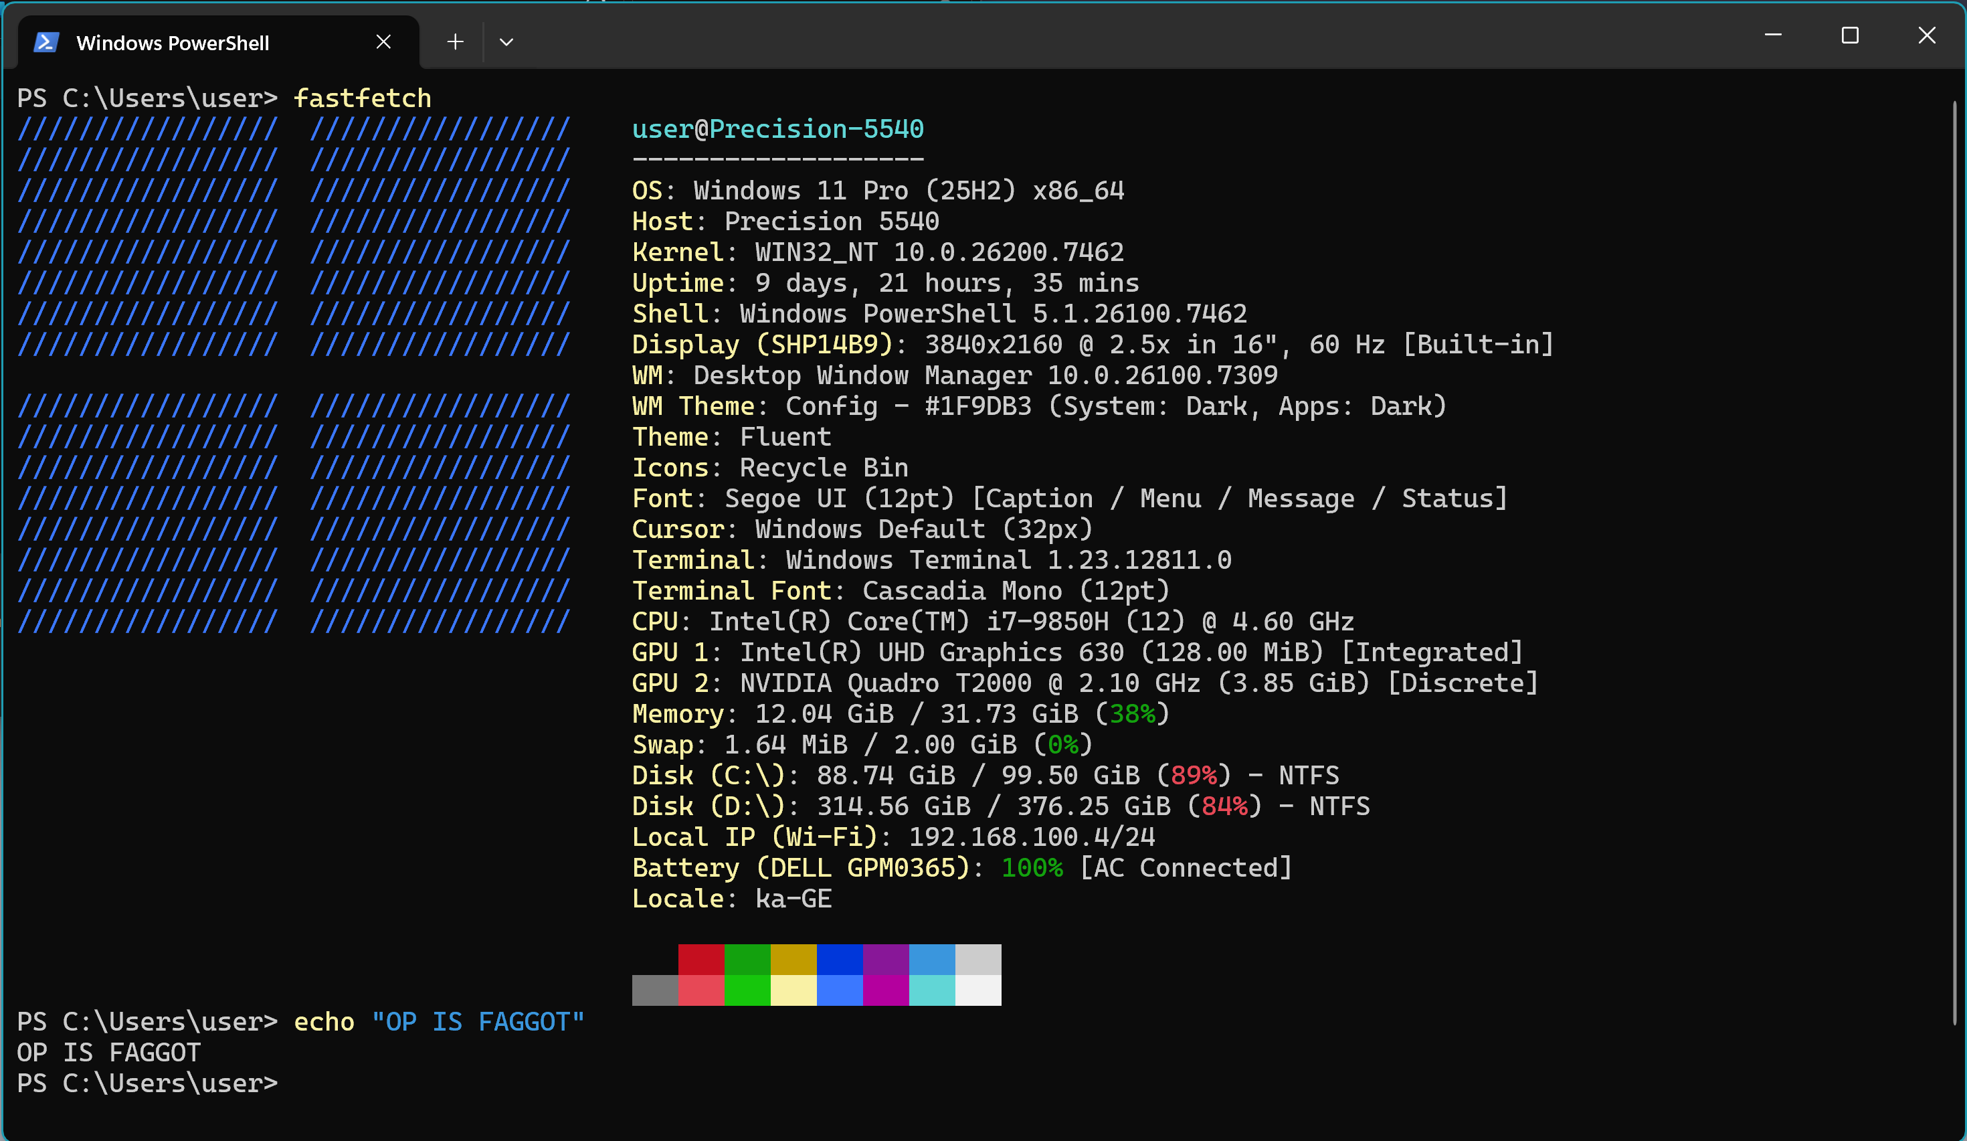Close the Windows Terminal window

coord(1926,35)
